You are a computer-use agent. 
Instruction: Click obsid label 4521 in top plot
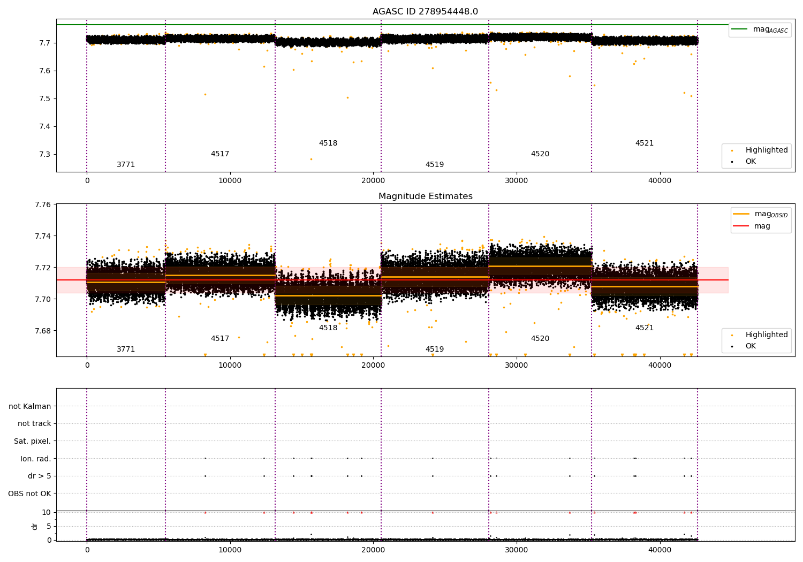coord(645,143)
